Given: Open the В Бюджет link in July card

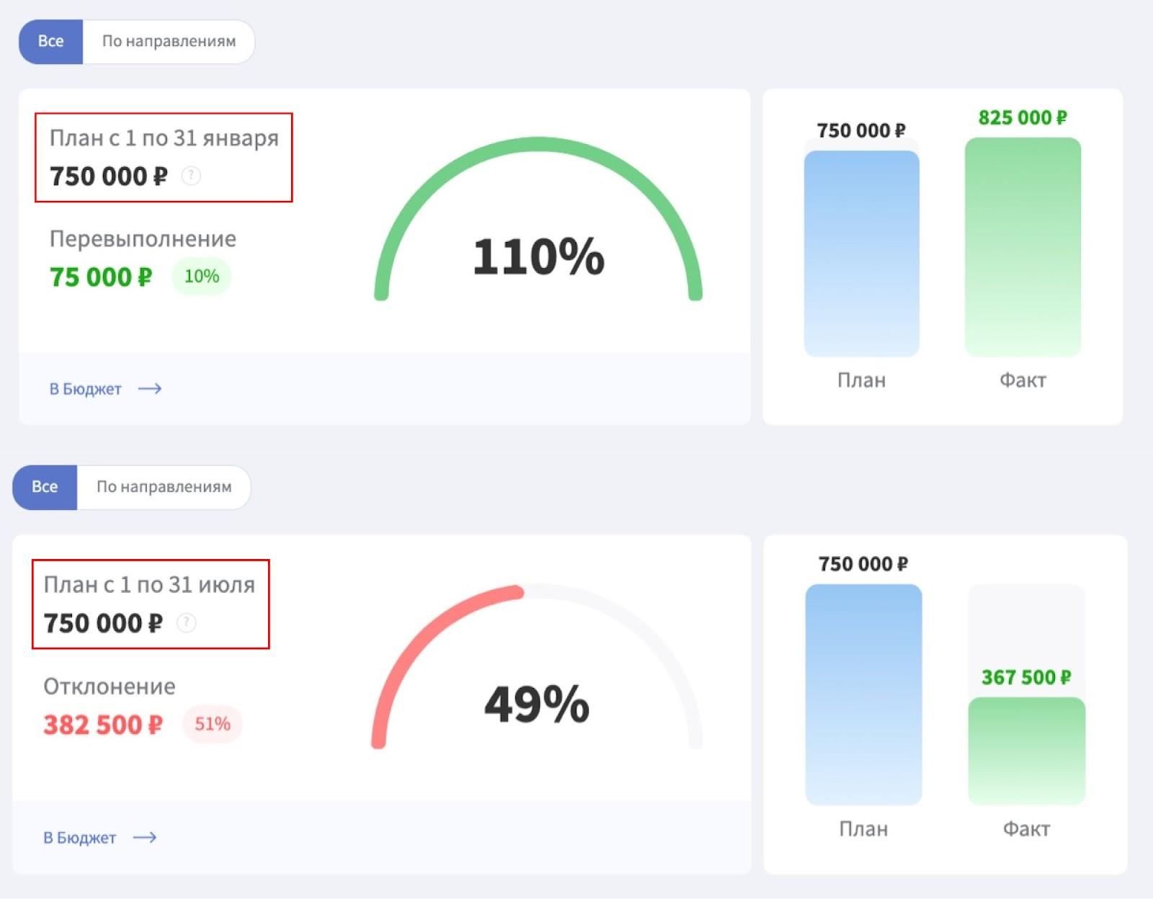Looking at the screenshot, I should [79, 838].
